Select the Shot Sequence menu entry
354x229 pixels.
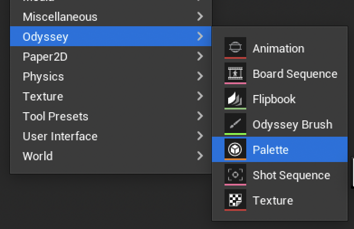coord(291,175)
